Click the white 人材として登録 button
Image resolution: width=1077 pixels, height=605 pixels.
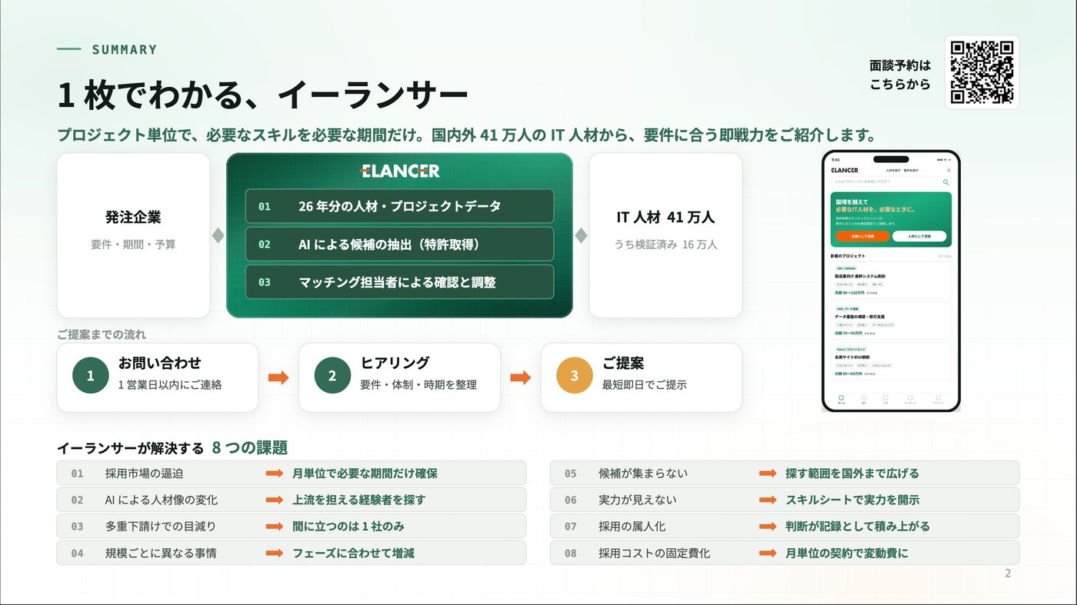click(x=919, y=236)
